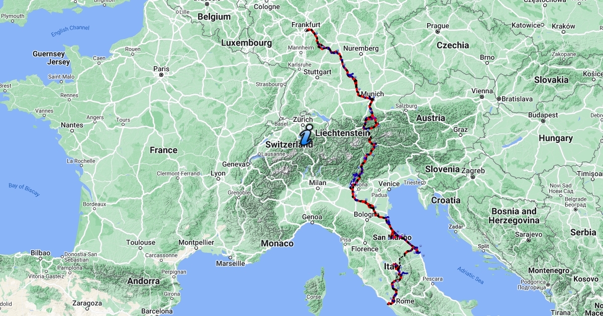603x316 pixels.
Task: Click the Nuremberg city label
Action: [361, 48]
